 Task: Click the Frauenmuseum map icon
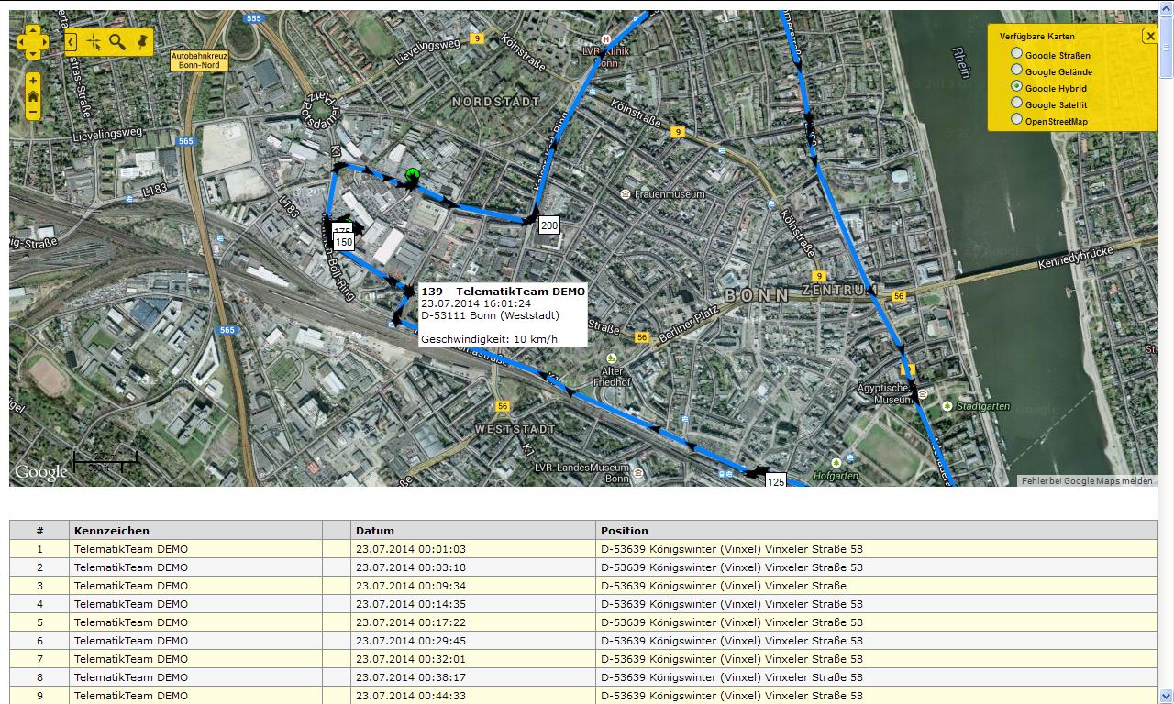pyautogui.click(x=626, y=194)
